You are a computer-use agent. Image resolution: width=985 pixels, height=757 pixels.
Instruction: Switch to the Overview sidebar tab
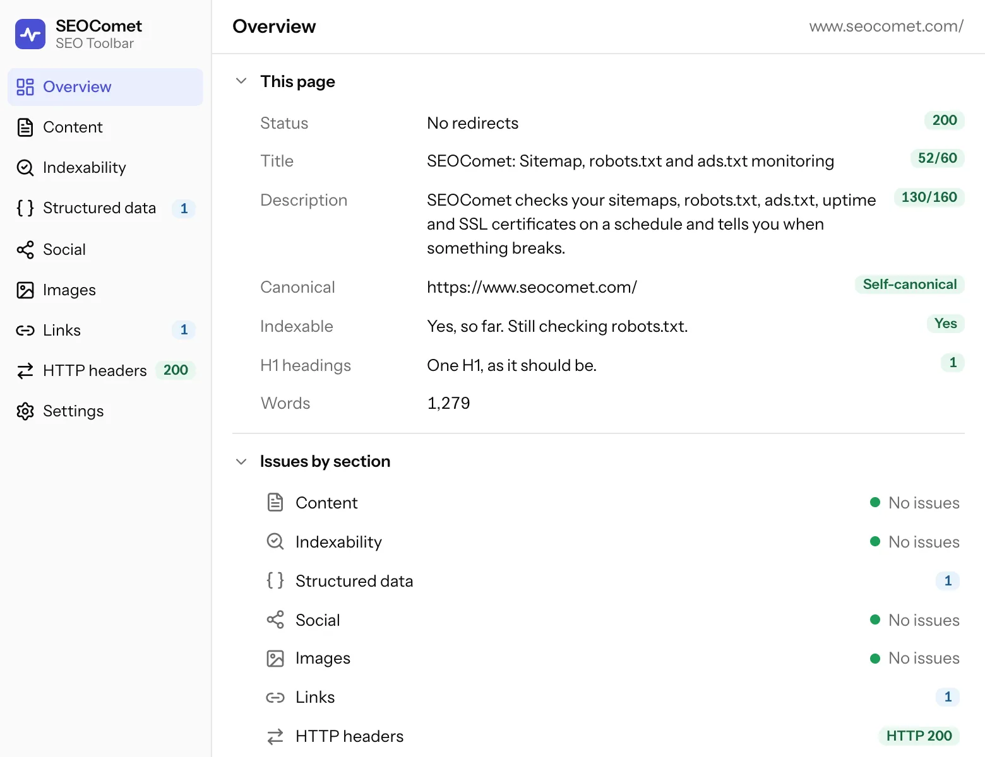[x=105, y=87]
